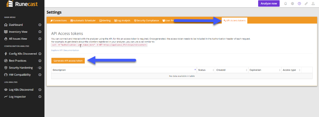
Task: Show info icon next to Best Practices
Action: point(40,61)
